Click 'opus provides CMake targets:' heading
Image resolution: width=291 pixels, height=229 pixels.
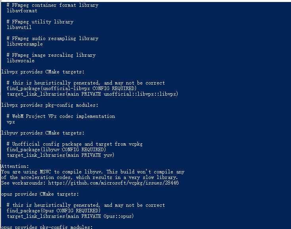tap(40, 194)
